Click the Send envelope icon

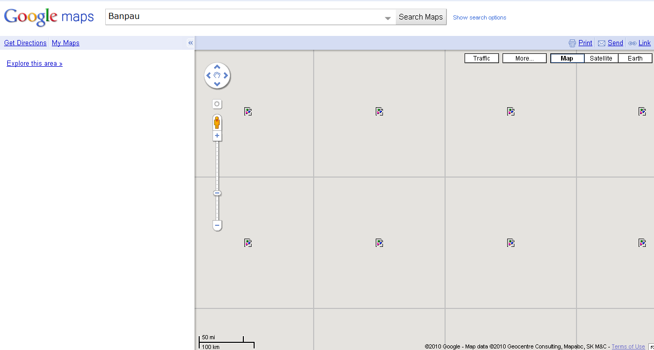point(602,43)
